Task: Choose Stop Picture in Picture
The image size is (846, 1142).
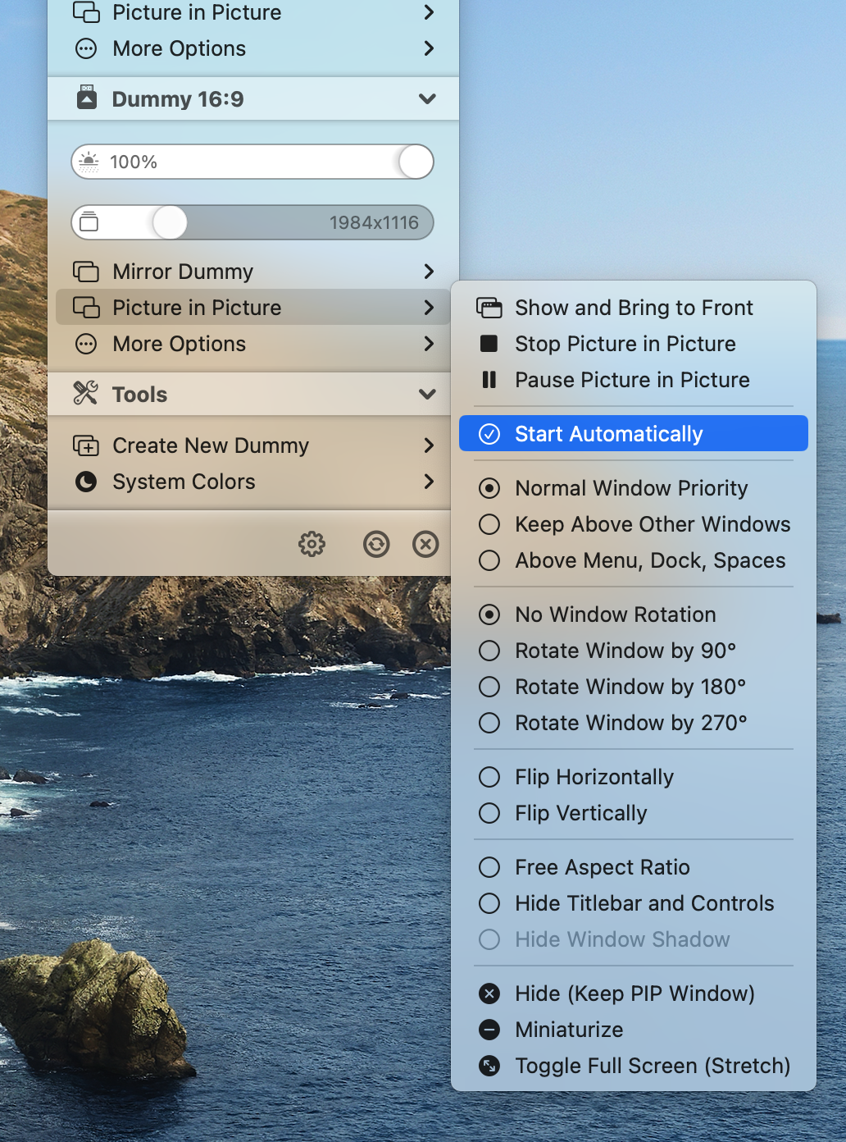Action: 625,344
